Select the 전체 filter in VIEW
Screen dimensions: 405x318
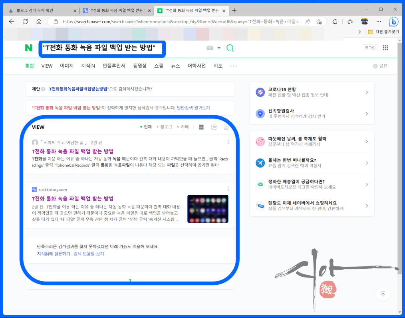(146, 127)
